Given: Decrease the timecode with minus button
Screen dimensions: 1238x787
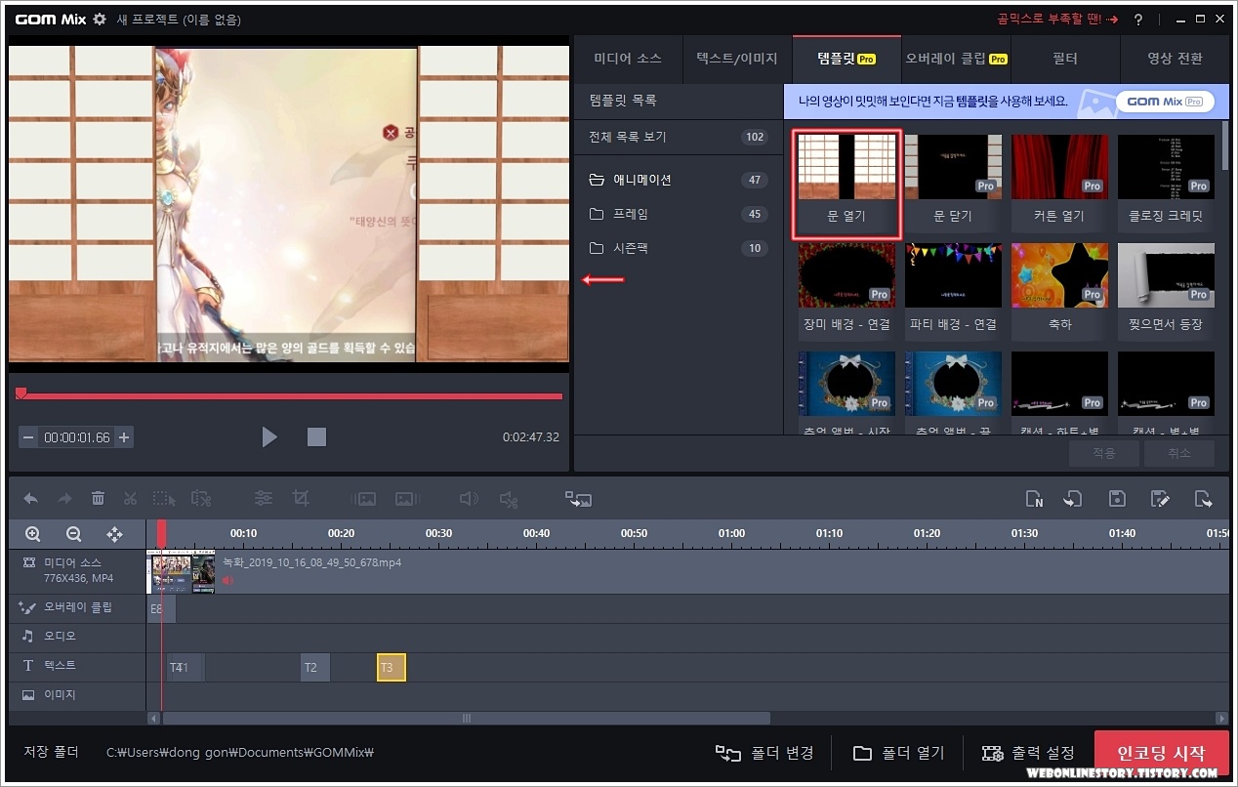Looking at the screenshot, I should (28, 437).
